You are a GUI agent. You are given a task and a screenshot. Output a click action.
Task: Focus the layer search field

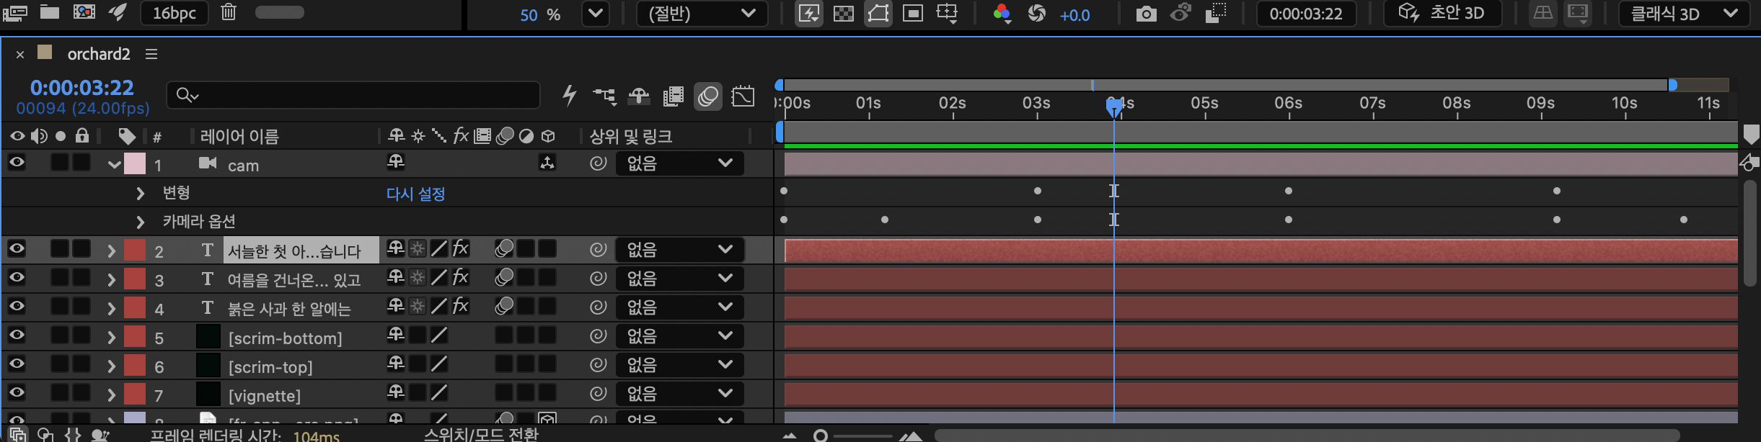pos(353,95)
